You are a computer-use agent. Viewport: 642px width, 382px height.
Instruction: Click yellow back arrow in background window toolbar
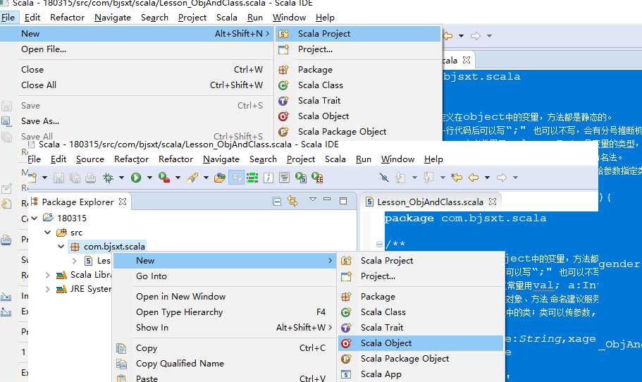[x=447, y=36]
